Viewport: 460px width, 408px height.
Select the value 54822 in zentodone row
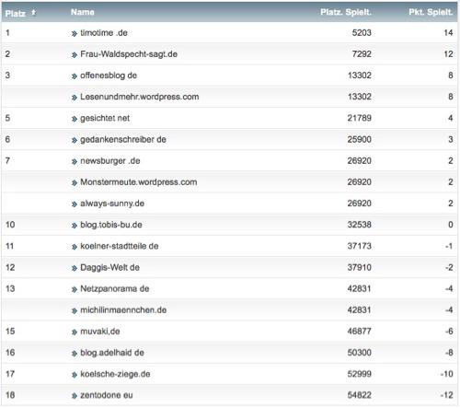[x=360, y=395]
